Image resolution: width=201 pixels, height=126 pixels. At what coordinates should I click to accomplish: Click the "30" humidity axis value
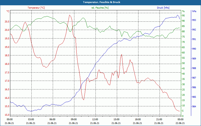183,84
